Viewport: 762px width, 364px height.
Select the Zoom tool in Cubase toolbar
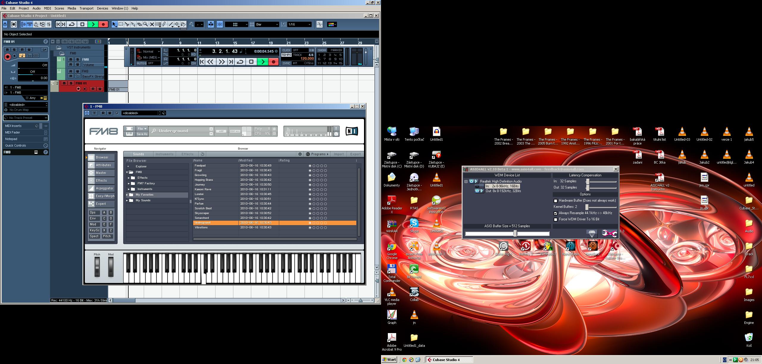(x=146, y=24)
